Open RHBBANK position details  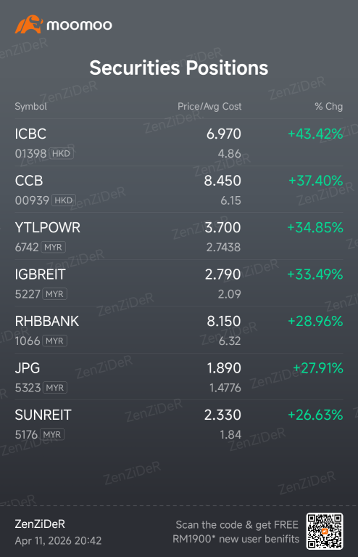click(x=179, y=330)
